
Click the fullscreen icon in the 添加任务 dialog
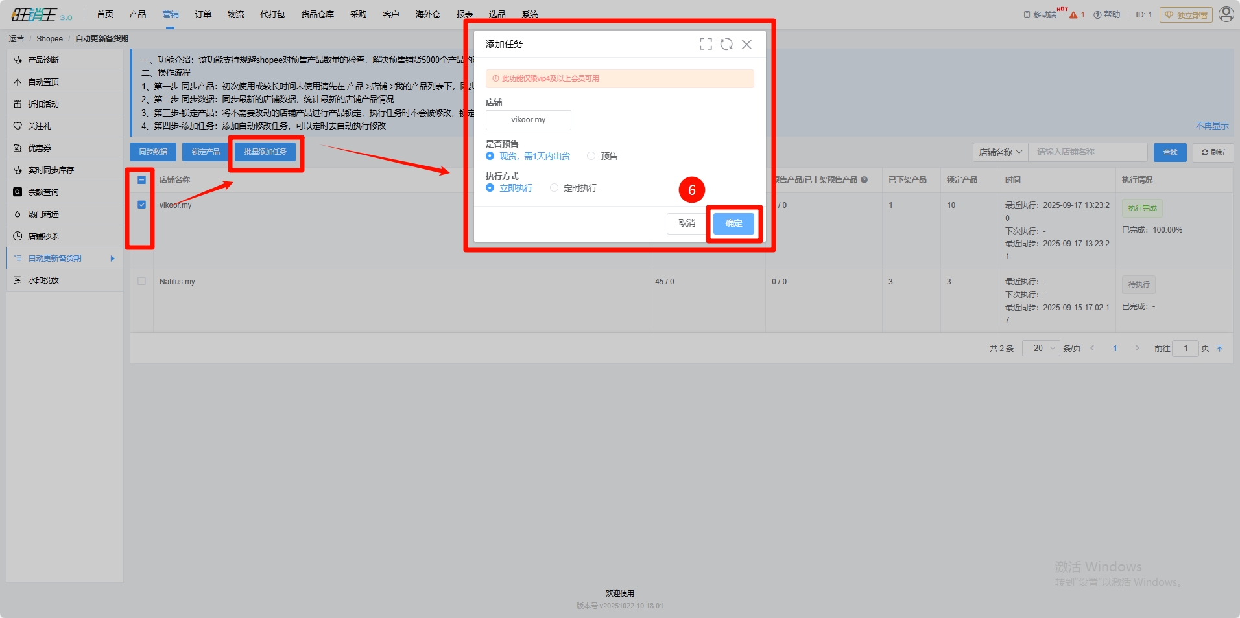click(x=706, y=44)
